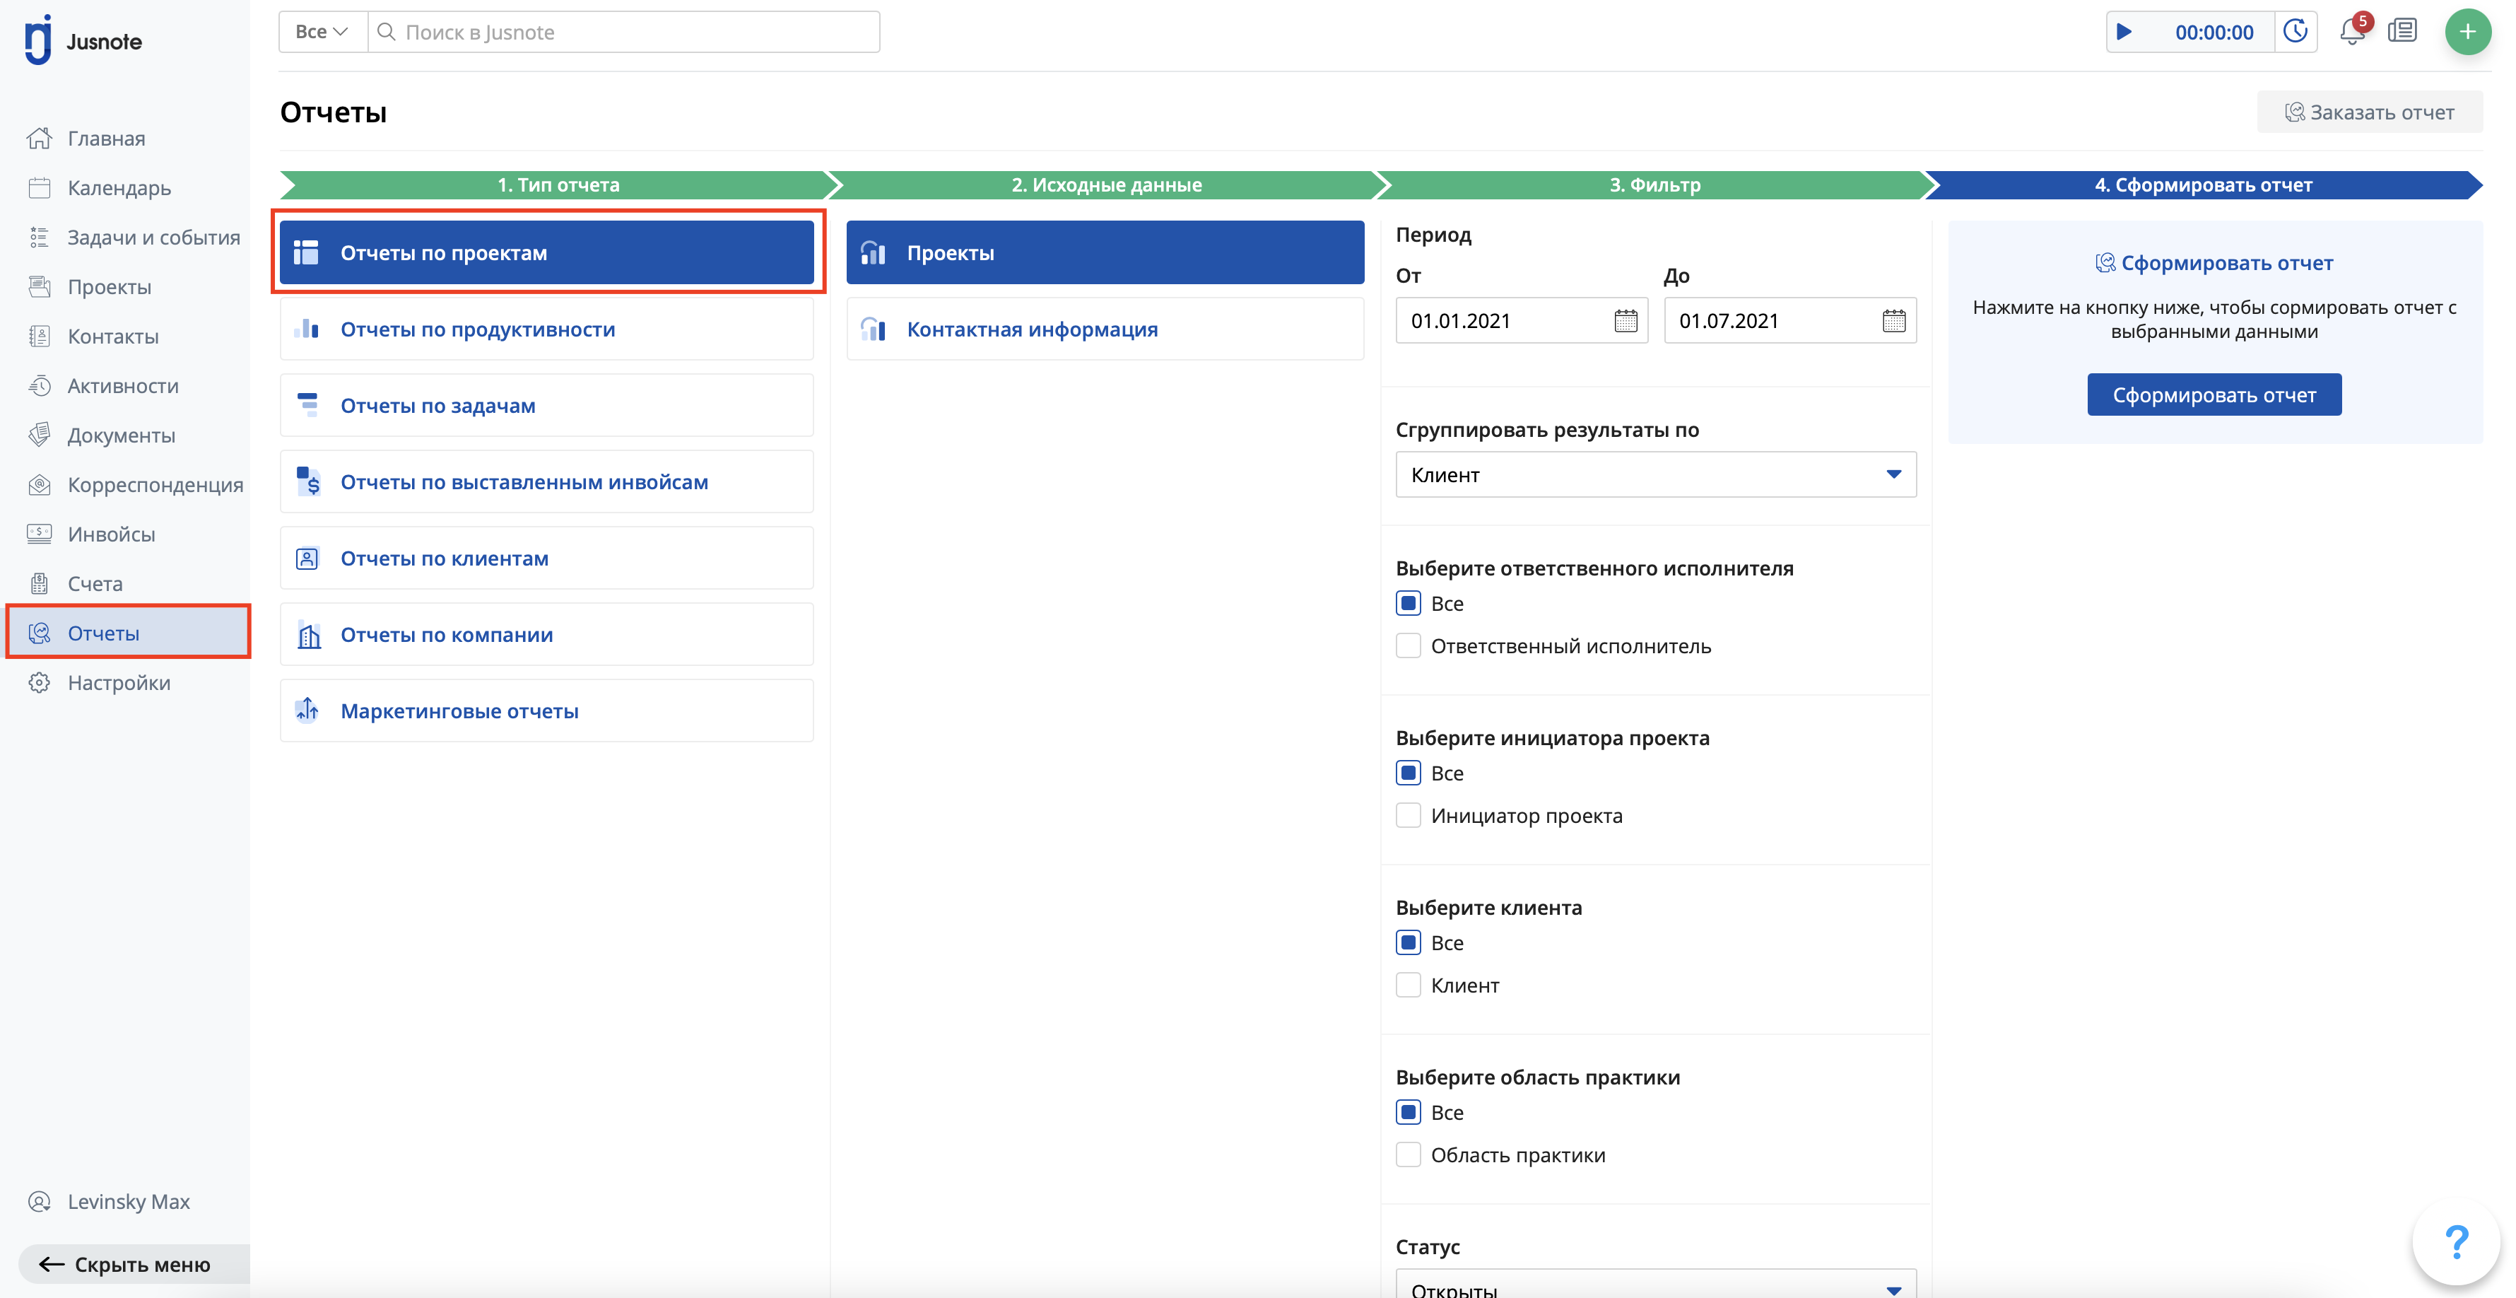2516x1298 pixels.
Task: Check the Ответственный исполнитель checkbox
Action: tap(1407, 645)
